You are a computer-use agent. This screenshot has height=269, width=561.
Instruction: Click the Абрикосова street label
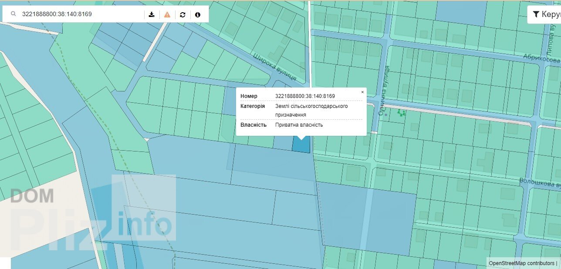click(x=541, y=58)
